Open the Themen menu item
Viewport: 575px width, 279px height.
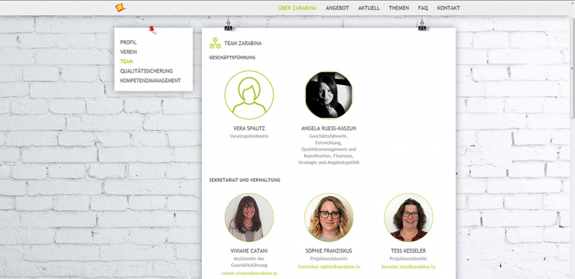(x=399, y=8)
